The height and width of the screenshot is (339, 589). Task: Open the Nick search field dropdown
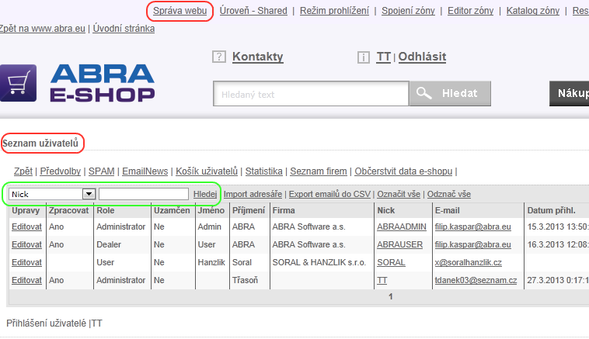[89, 194]
